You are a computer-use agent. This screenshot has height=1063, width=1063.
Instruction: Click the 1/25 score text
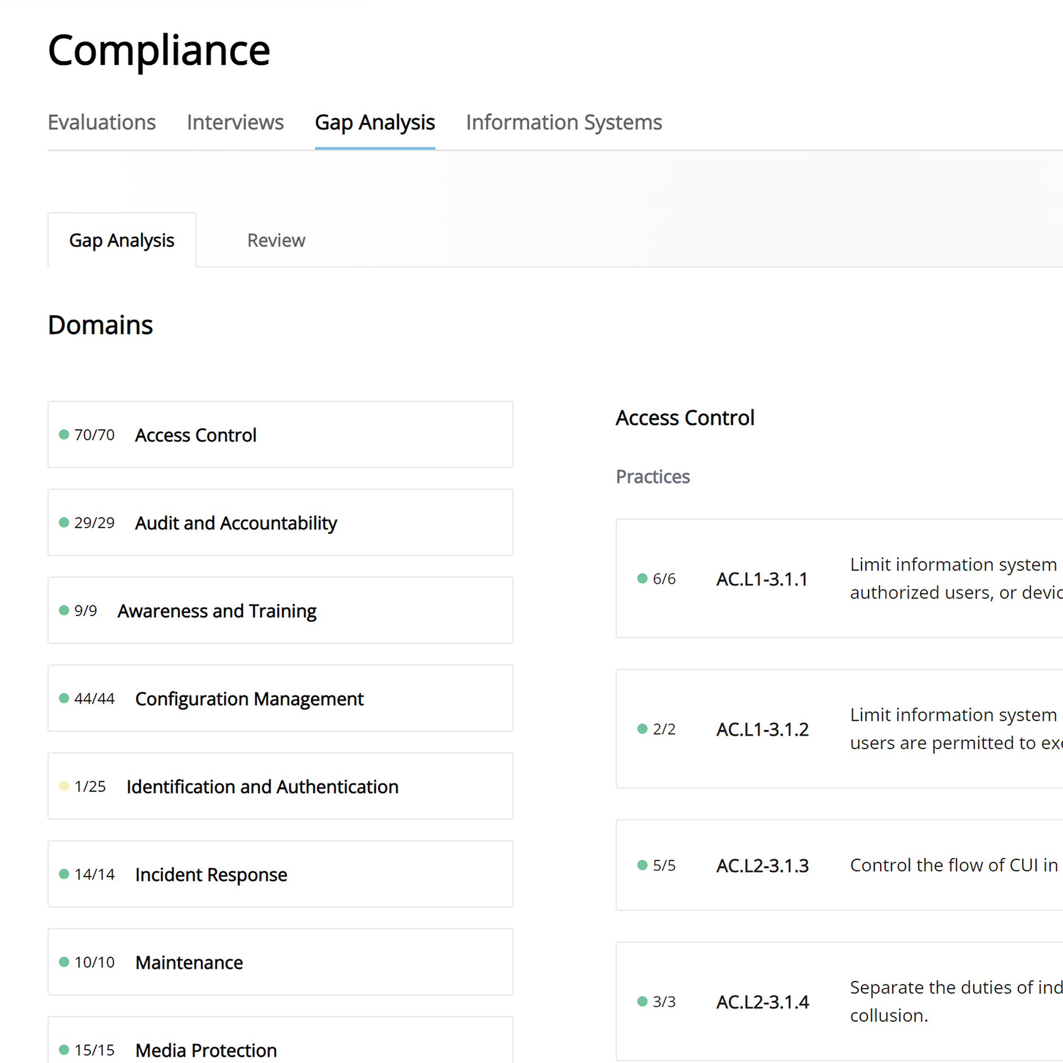coord(90,786)
